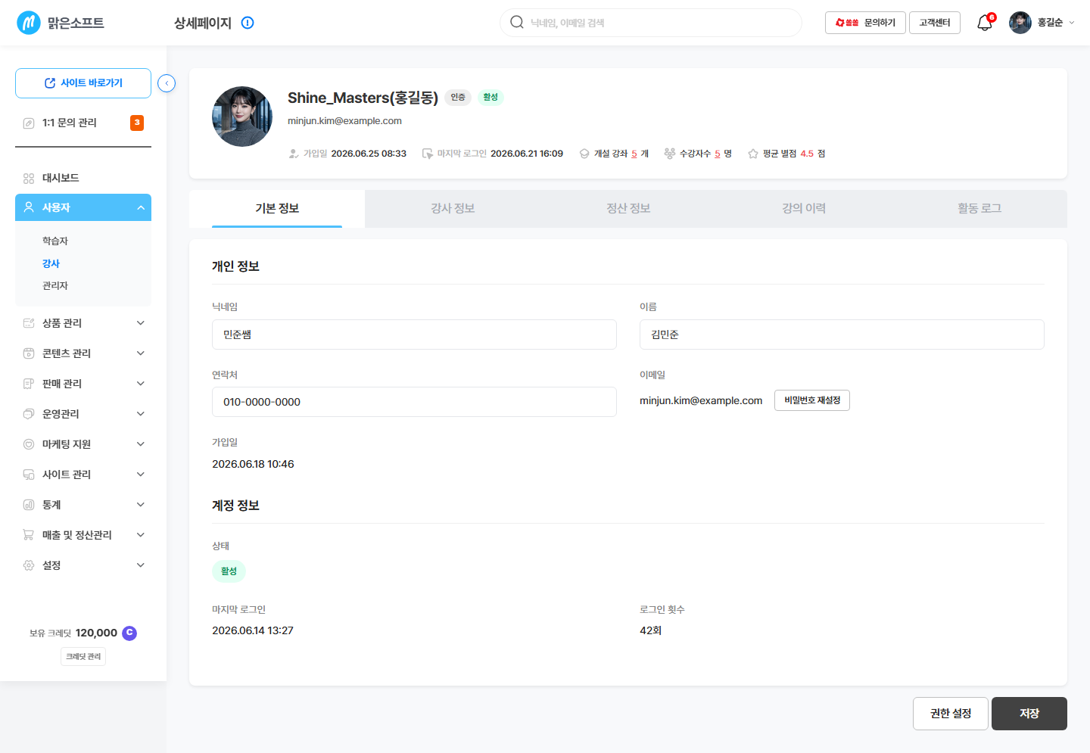Collapse the 사용자 menu chevron
Screen dimensions: 1090x753
point(141,207)
